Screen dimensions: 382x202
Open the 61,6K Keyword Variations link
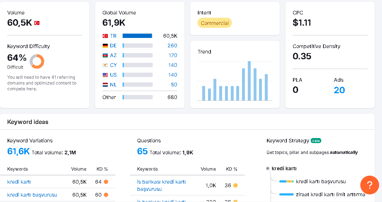click(18, 151)
